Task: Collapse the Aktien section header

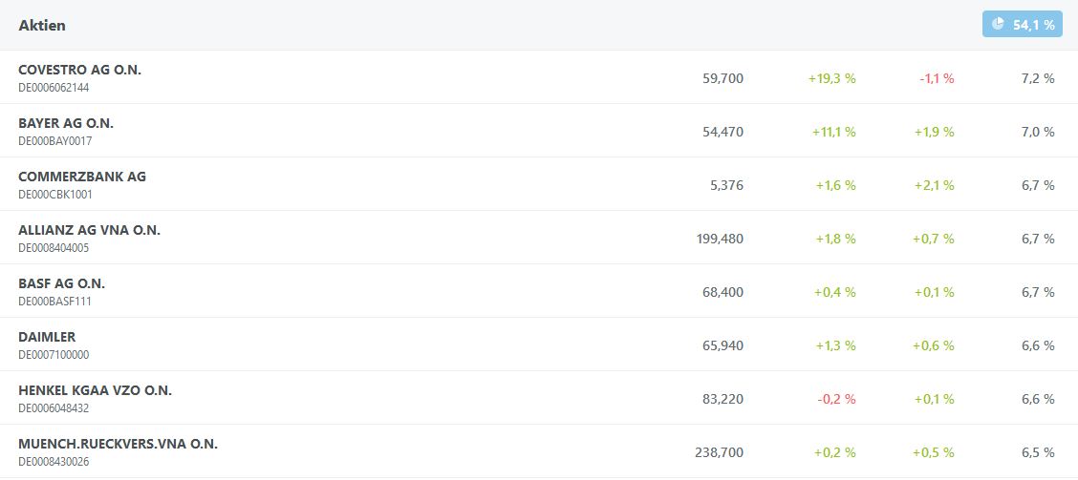Action: pyautogui.click(x=42, y=25)
